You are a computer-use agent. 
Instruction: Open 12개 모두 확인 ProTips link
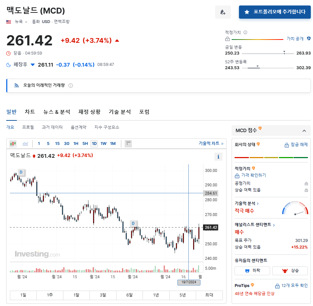pyautogui.click(x=291, y=286)
